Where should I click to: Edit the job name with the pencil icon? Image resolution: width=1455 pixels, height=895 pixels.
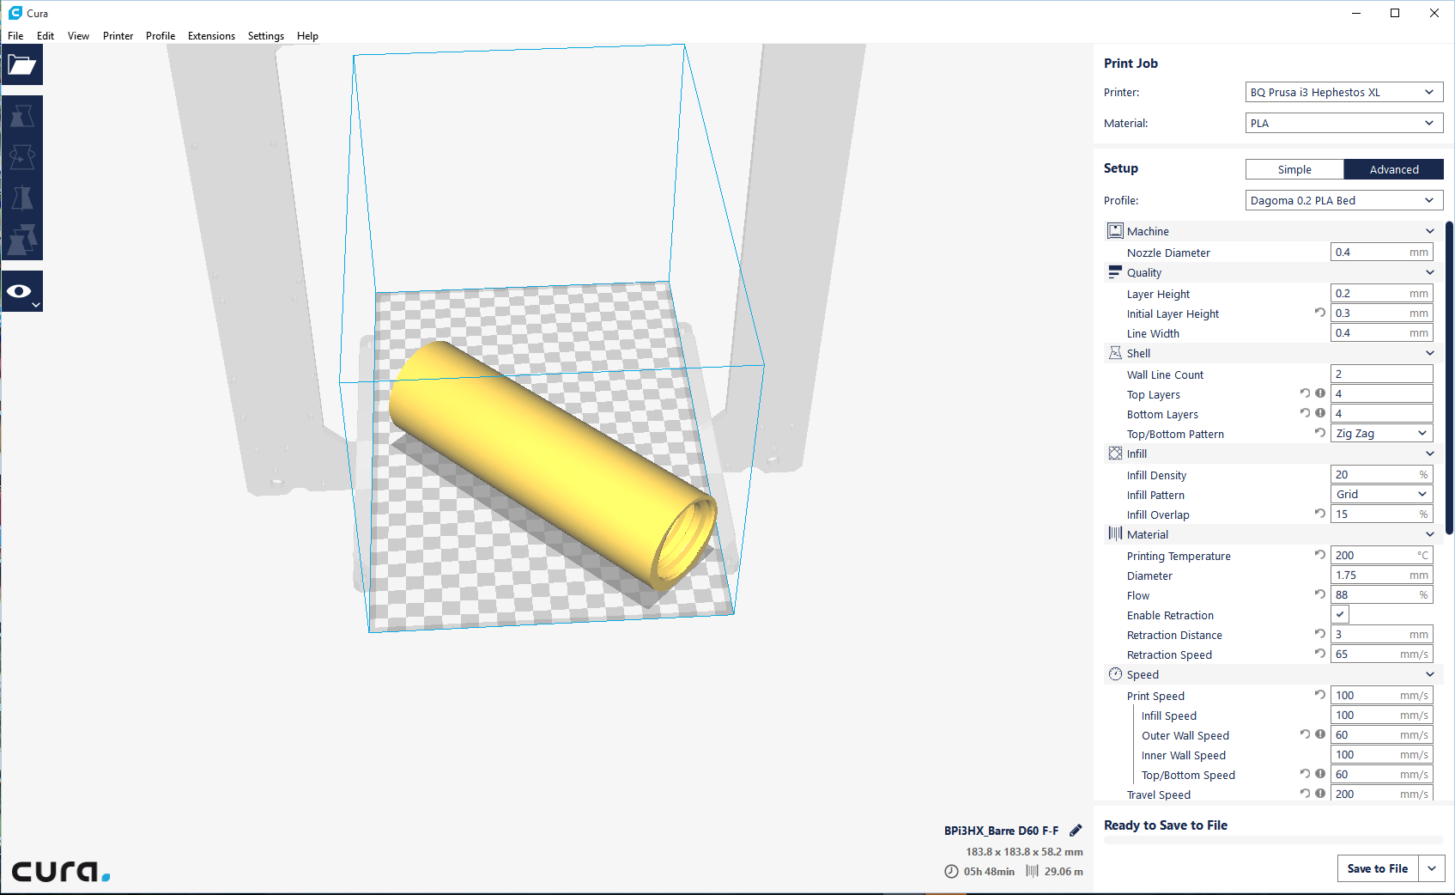coord(1076,831)
